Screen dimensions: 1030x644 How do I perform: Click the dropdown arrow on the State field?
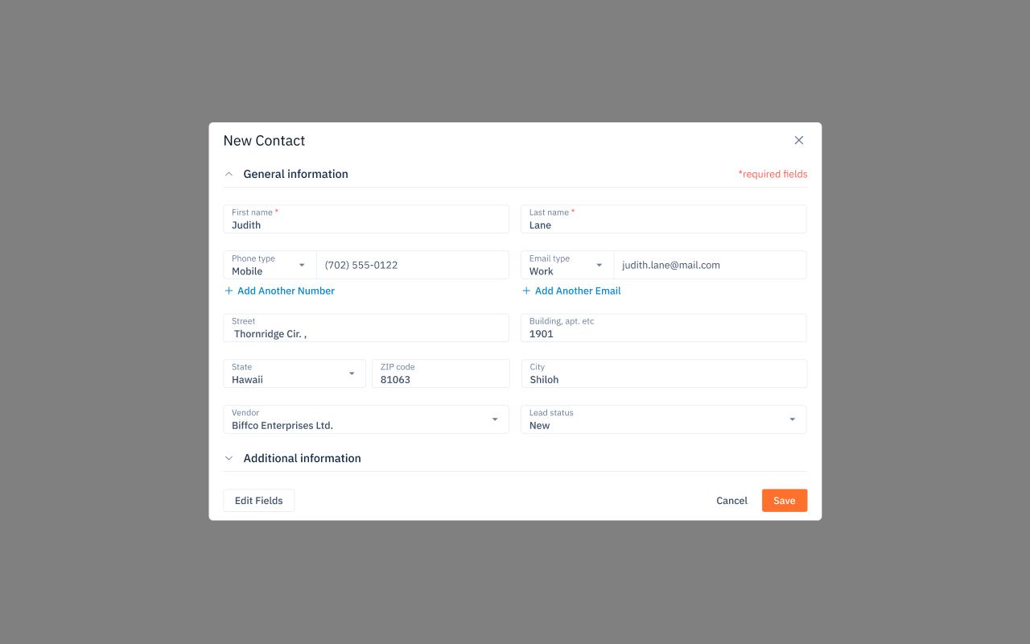(352, 374)
